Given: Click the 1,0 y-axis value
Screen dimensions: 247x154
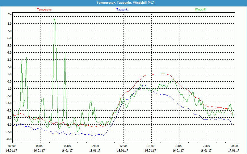Looking at the screenshot, I should click(x=9, y=74).
